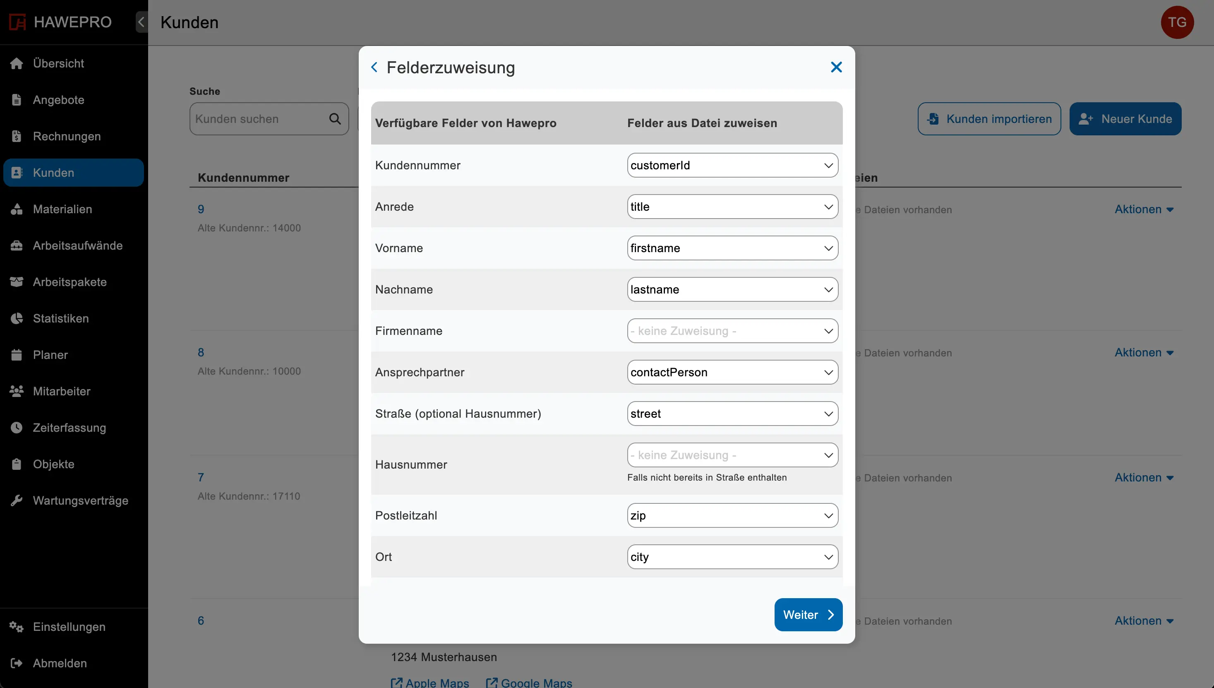The image size is (1214, 688).
Task: Click the magnifier icon in Kunden search
Action: (335, 119)
